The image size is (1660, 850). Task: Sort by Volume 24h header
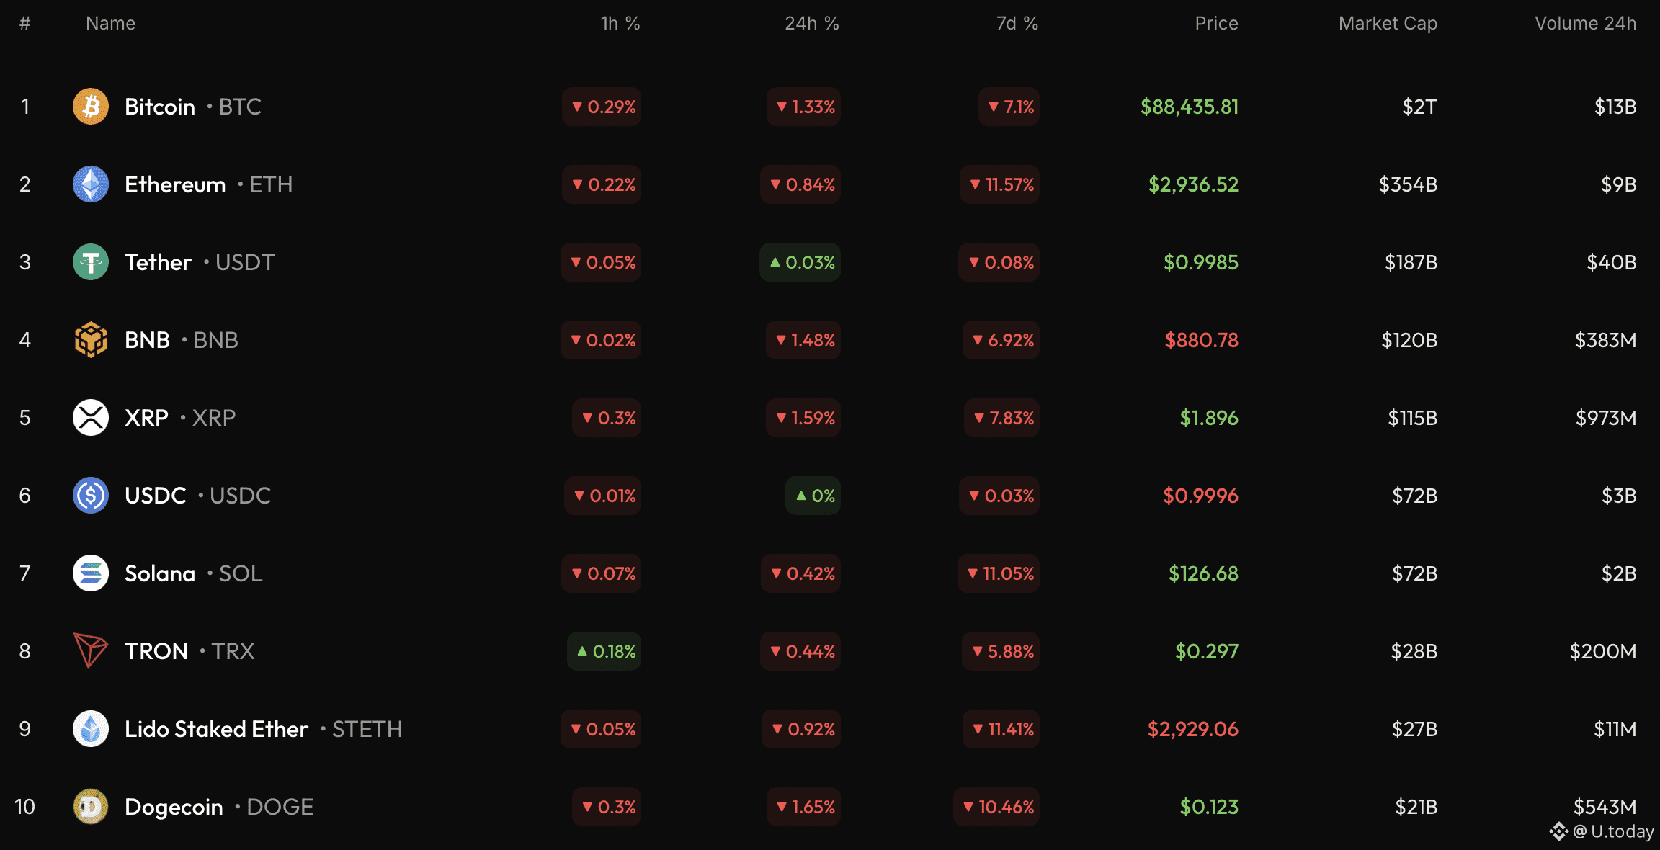[x=1585, y=24]
